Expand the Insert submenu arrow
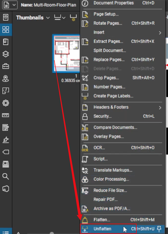Image resolution: width=168 pixels, height=234 pixels. coord(160,33)
